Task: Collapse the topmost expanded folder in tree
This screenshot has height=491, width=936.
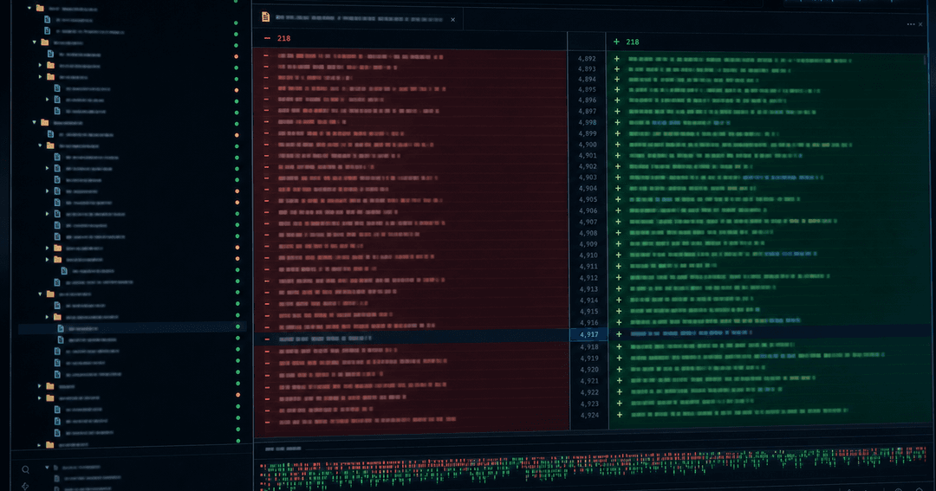Action: point(29,9)
